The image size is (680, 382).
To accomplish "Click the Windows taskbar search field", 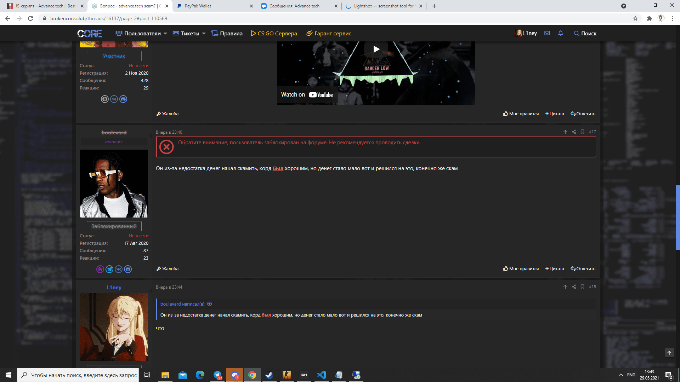I will coord(78,375).
